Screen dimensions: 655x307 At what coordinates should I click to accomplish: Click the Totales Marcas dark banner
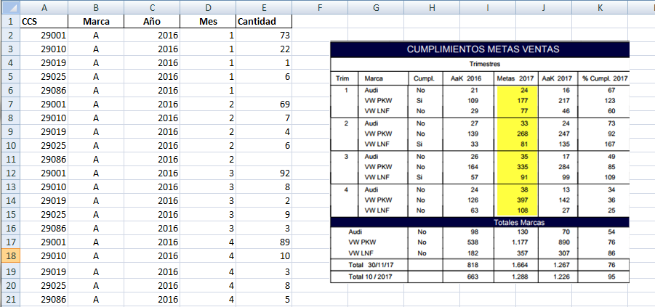479,222
